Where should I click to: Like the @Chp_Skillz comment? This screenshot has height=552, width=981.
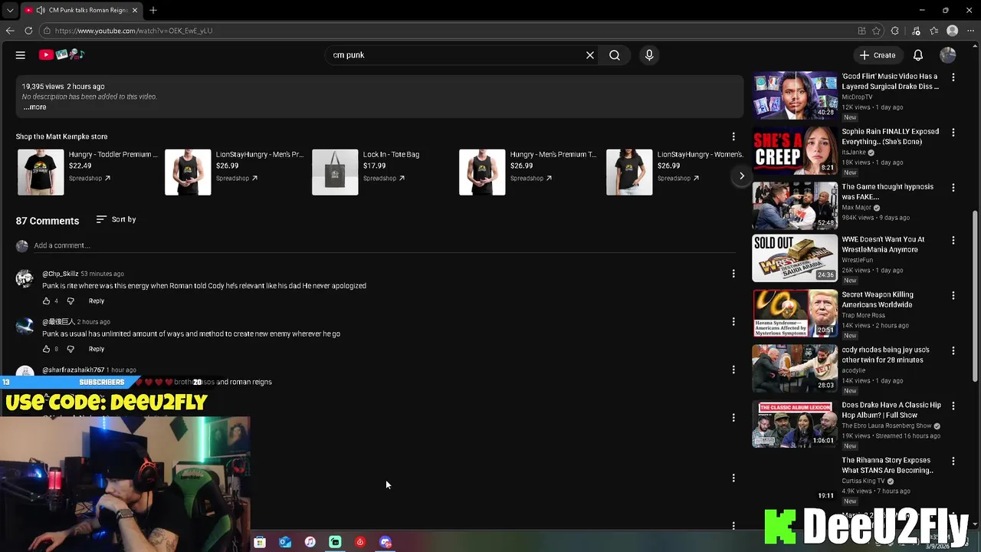[x=46, y=301]
